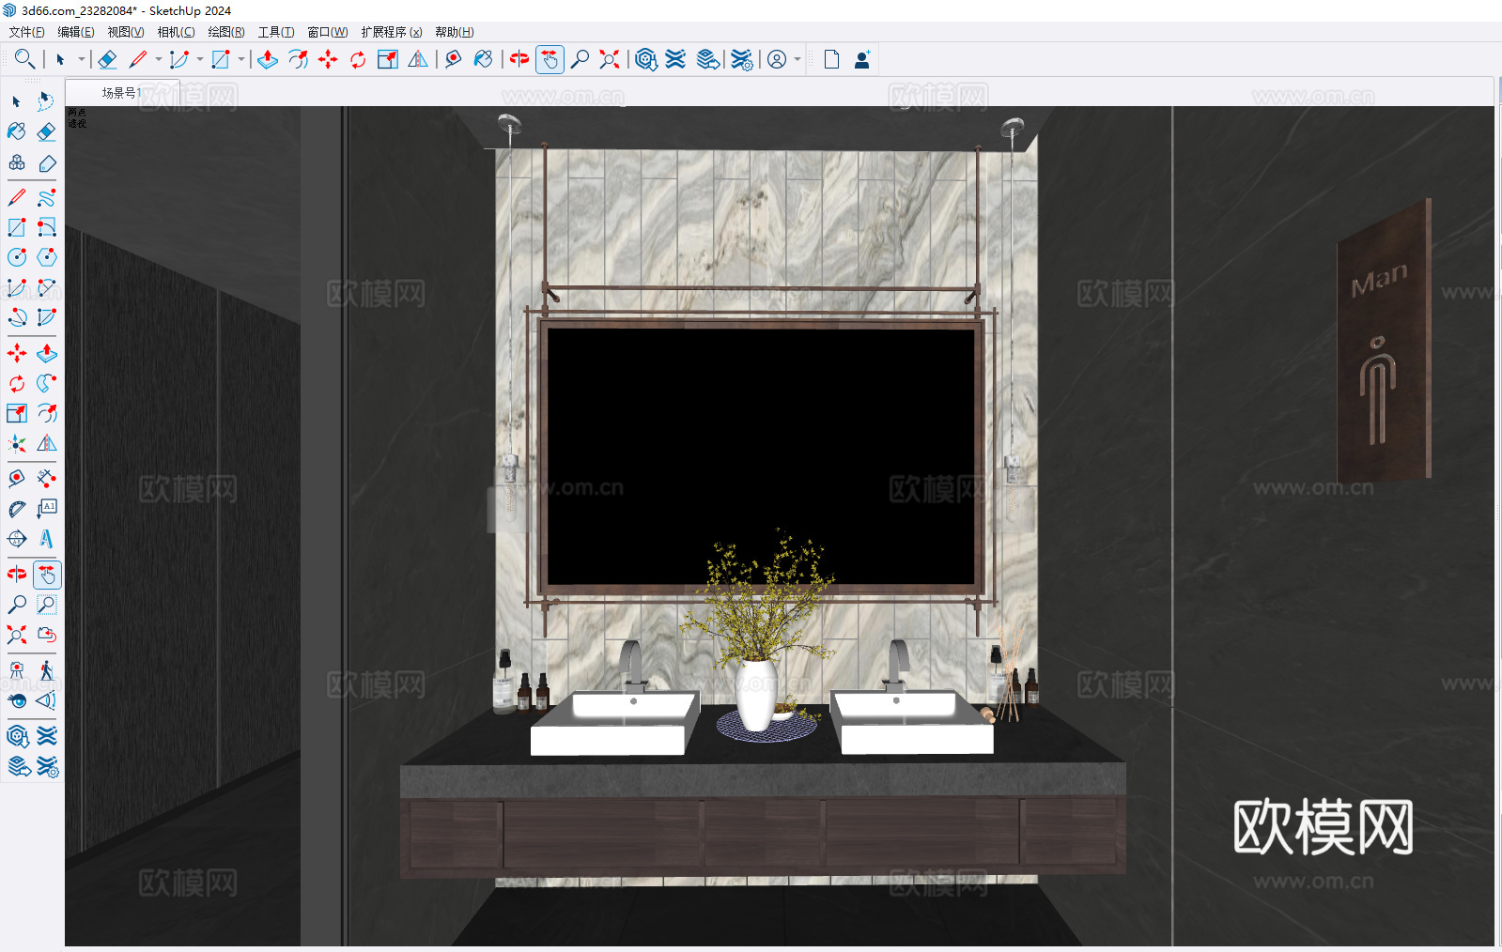Click the white flower vase in the model
1502x952 pixels.
[x=756, y=694]
